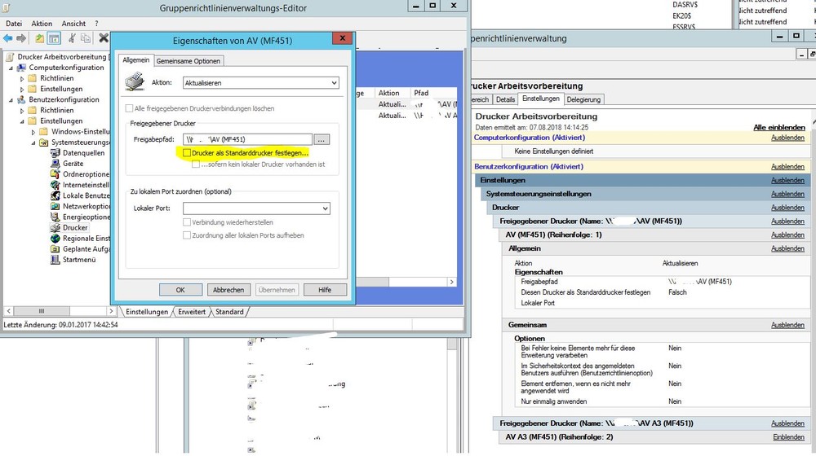This screenshot has width=816, height=456.
Task: Select Startmenü item in tree
Action: [x=79, y=260]
